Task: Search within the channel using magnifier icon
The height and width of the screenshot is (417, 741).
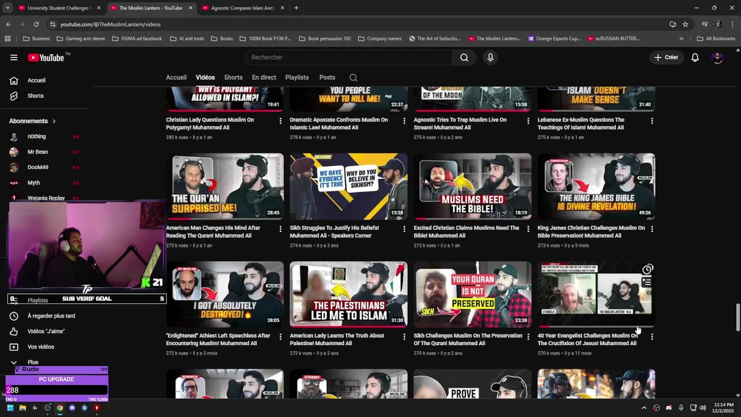Action: [353, 78]
